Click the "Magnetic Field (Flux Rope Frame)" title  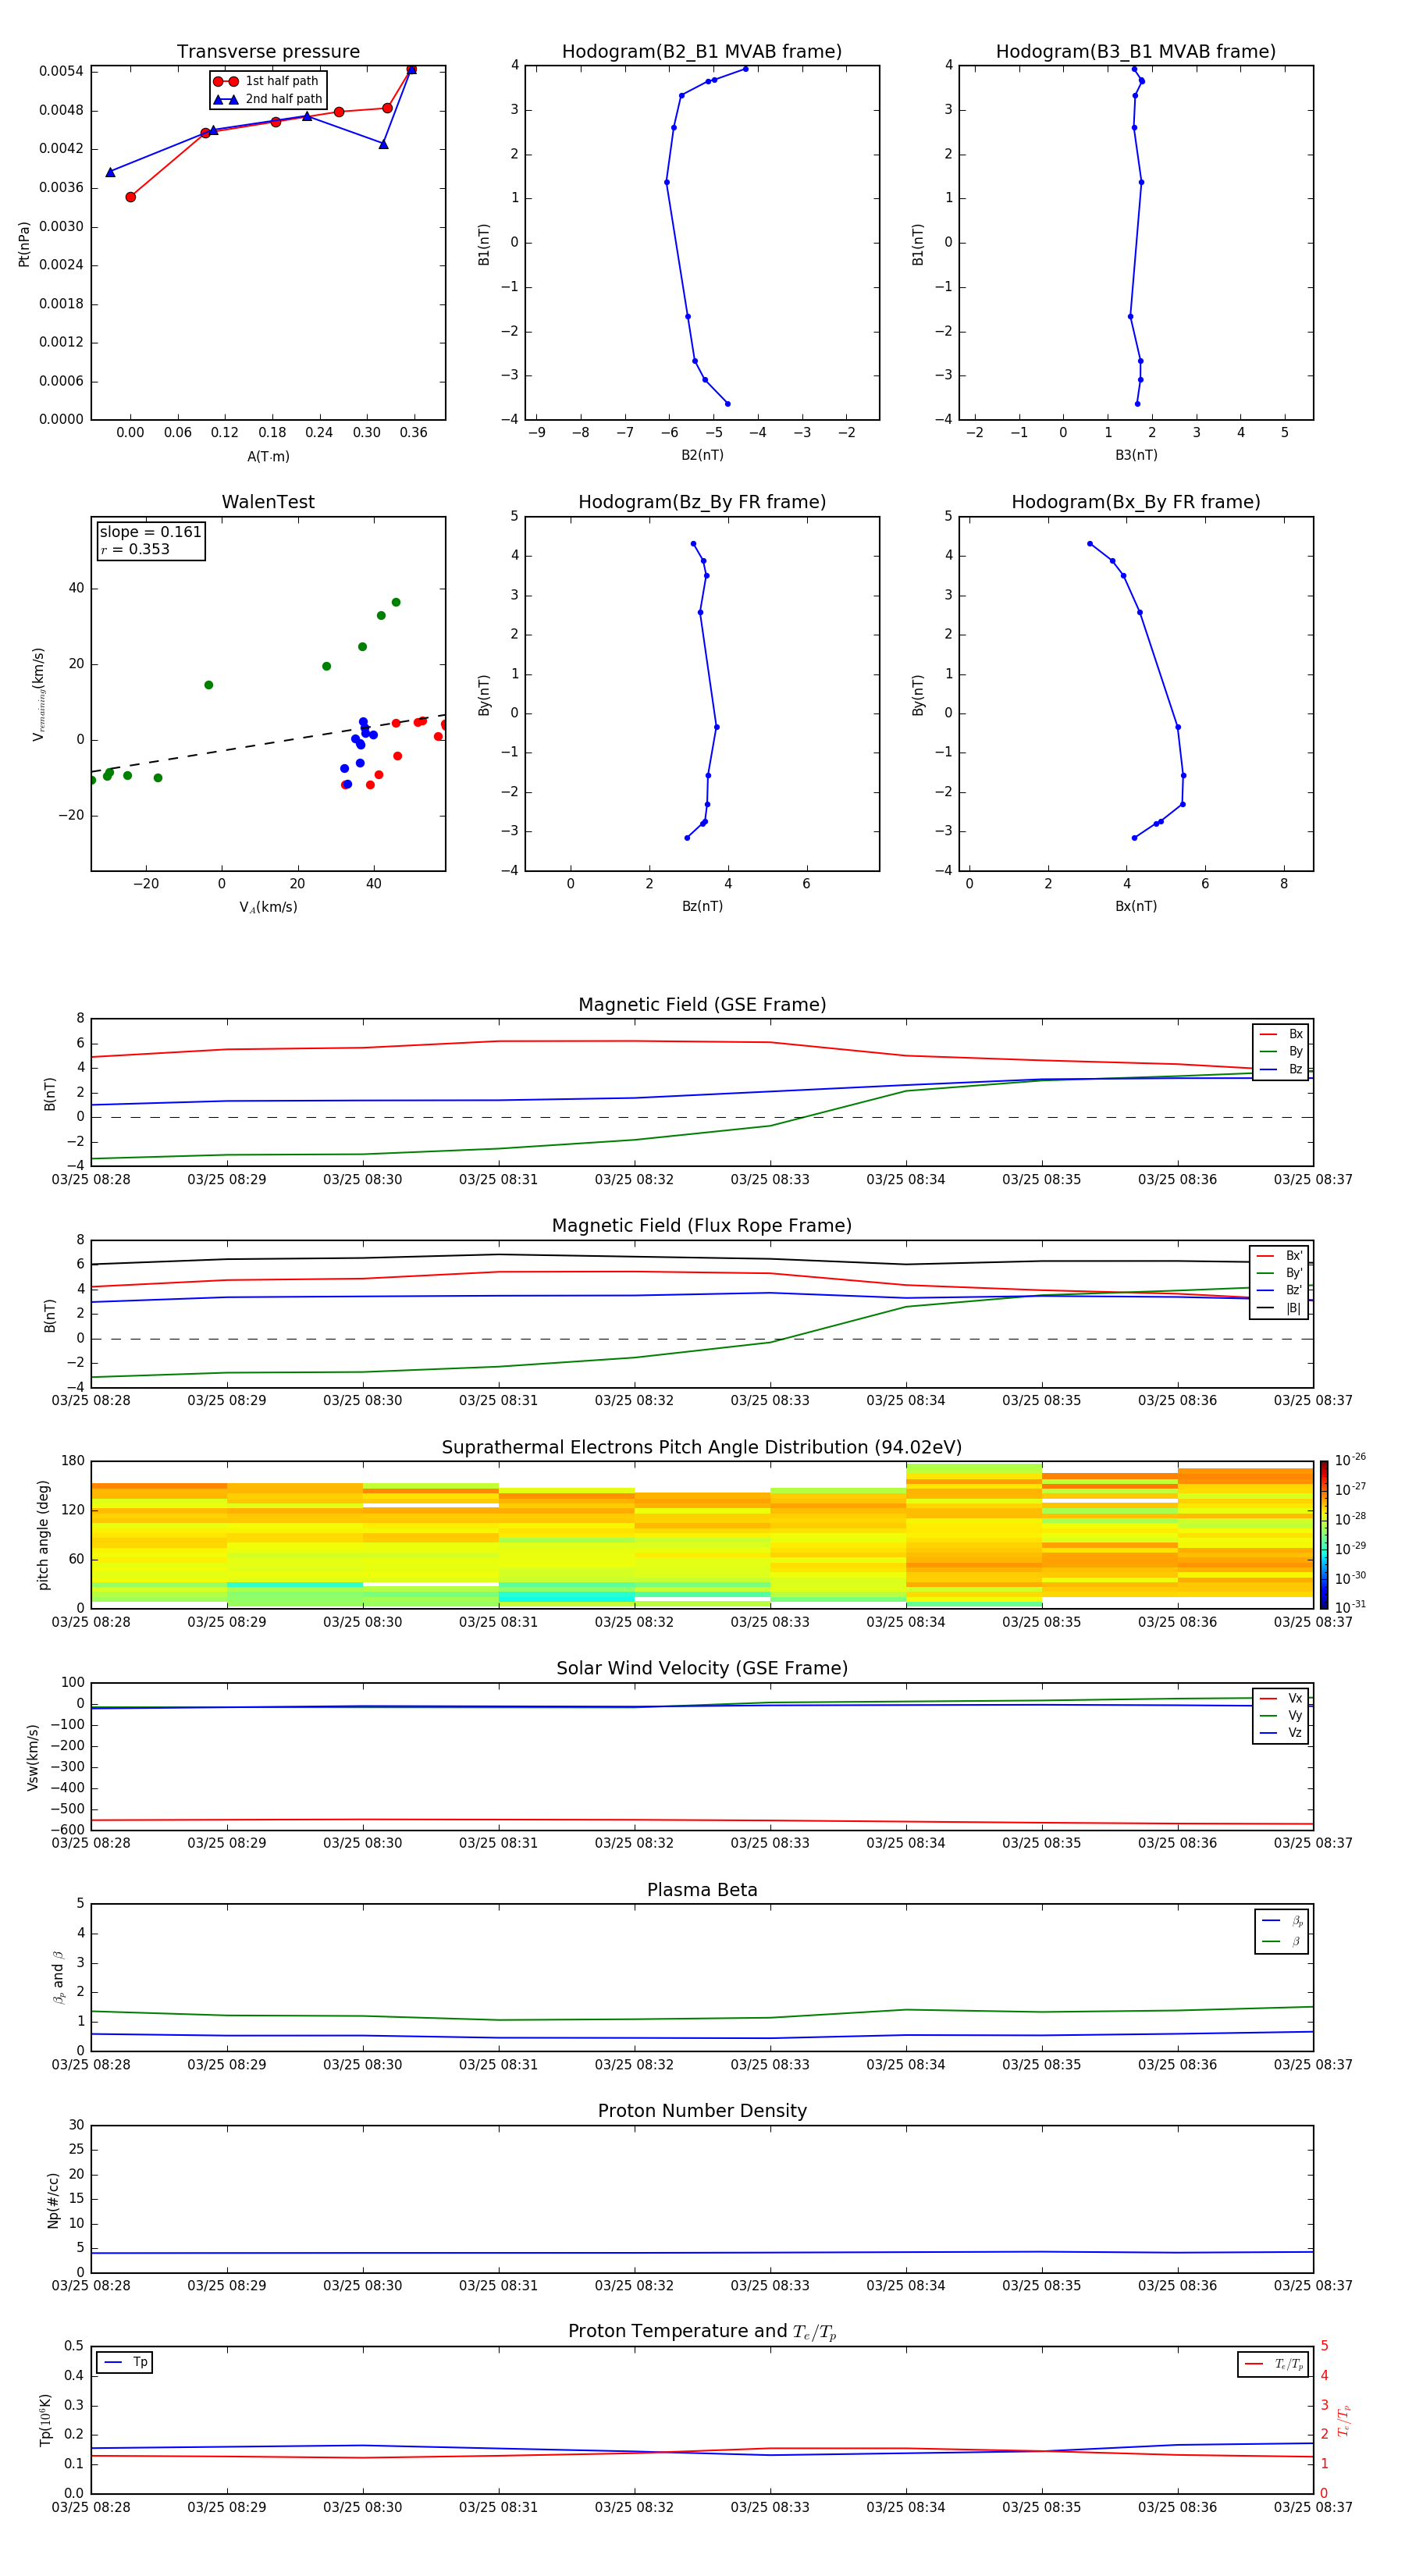click(702, 1226)
